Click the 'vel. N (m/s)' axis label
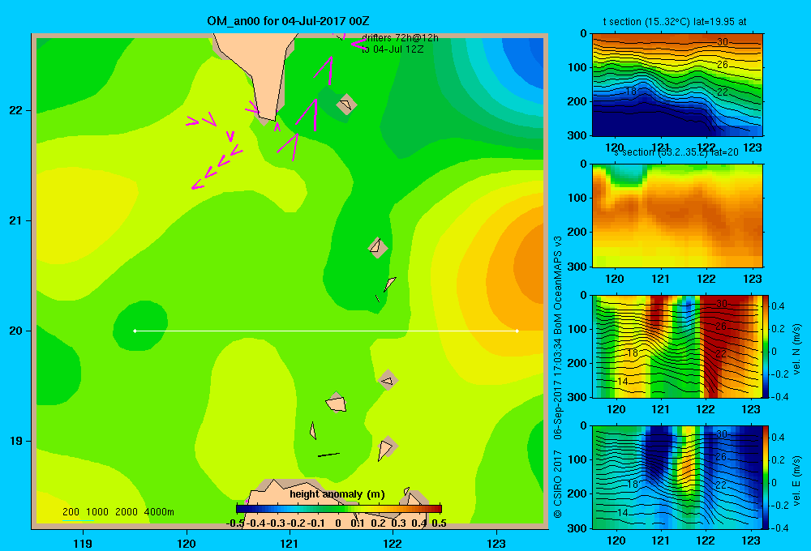 click(796, 349)
